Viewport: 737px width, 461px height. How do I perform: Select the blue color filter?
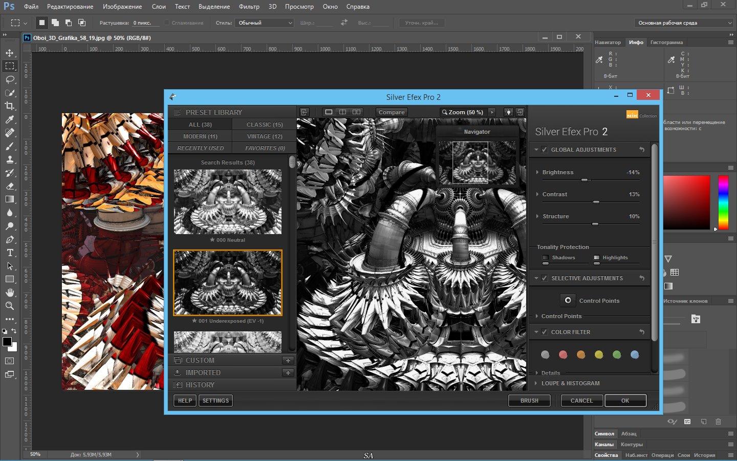coord(635,354)
